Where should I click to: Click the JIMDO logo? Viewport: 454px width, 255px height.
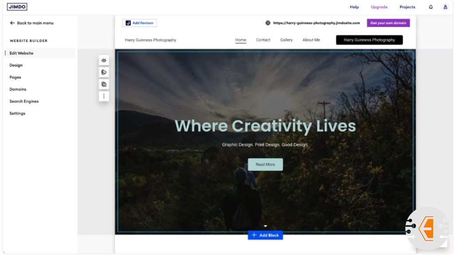click(17, 7)
